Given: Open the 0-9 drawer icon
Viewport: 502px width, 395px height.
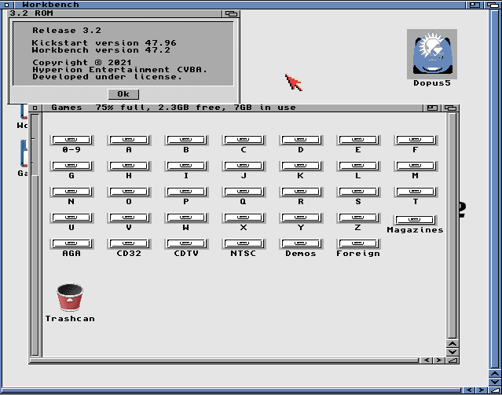Looking at the screenshot, I should [71, 140].
